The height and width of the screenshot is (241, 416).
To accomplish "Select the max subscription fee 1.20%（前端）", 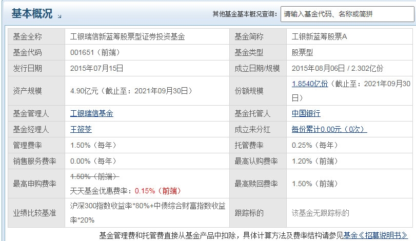I will [x=315, y=161].
